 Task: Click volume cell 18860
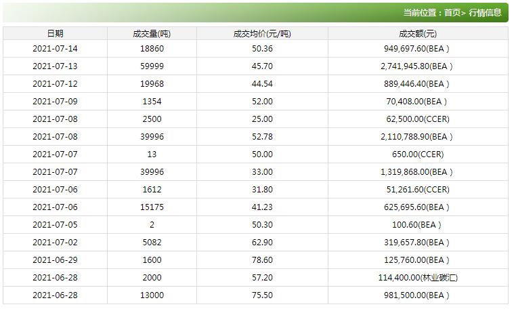click(x=152, y=49)
